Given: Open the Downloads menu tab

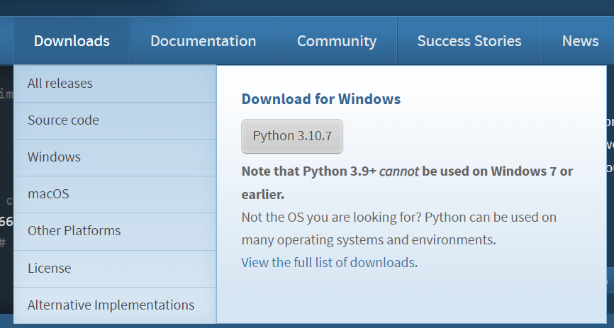Looking at the screenshot, I should pos(72,41).
